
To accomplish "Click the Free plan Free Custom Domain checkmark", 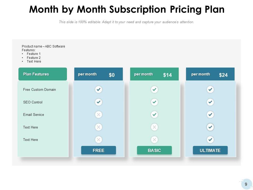I will [x=99, y=90].
